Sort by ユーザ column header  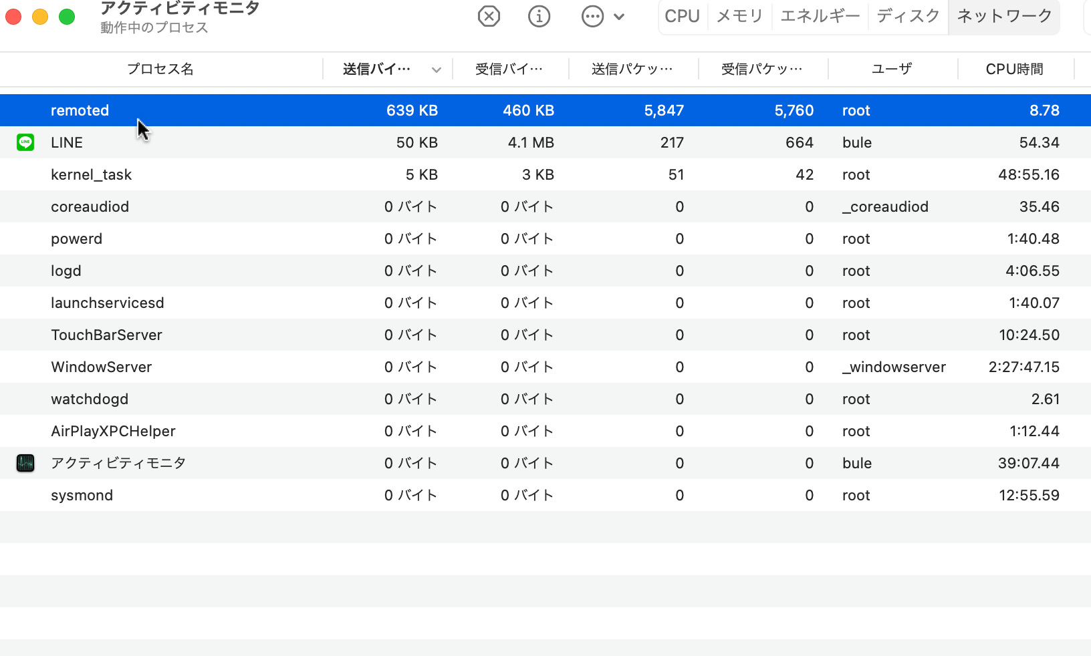[x=892, y=69]
